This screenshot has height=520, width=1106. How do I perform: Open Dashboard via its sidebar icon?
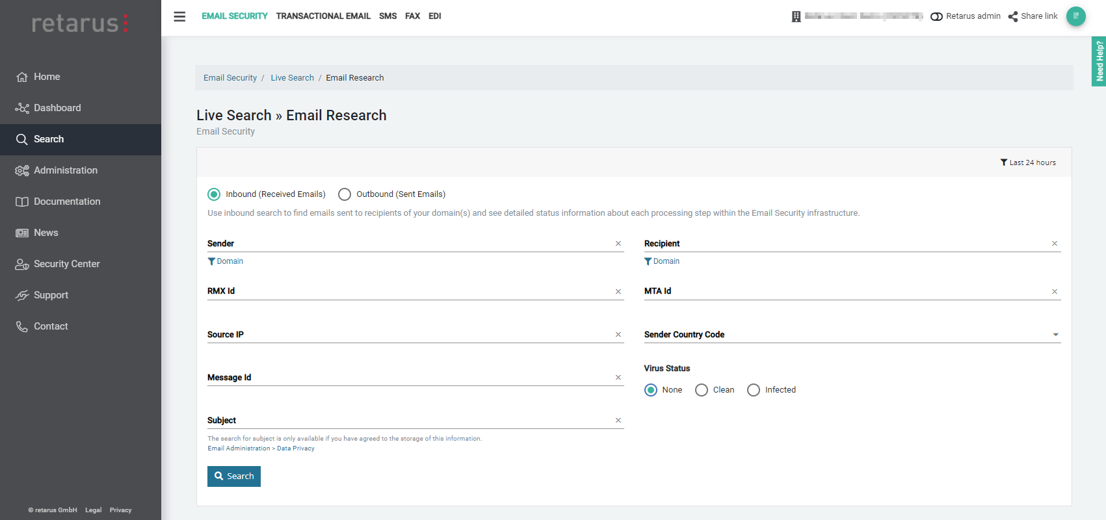[22, 108]
